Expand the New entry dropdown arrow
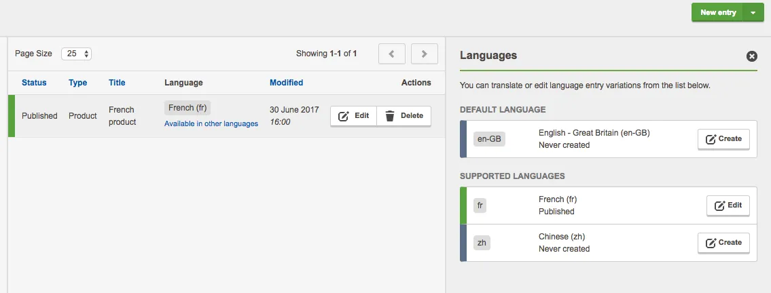The image size is (771, 293). point(754,12)
